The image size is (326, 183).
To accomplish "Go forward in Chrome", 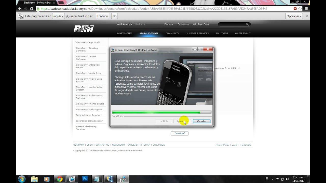I will pyautogui.click(x=26, y=9).
